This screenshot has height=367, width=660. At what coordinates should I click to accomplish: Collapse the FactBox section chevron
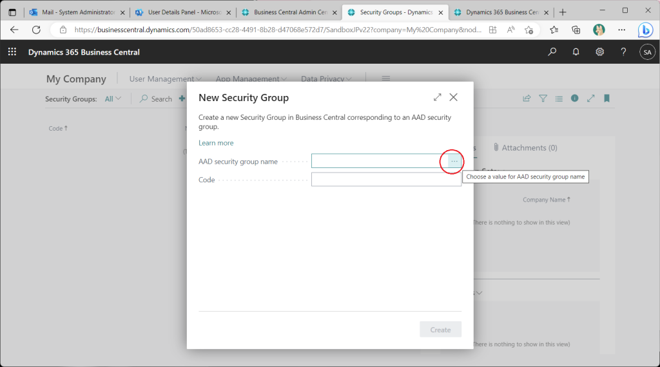pos(479,292)
